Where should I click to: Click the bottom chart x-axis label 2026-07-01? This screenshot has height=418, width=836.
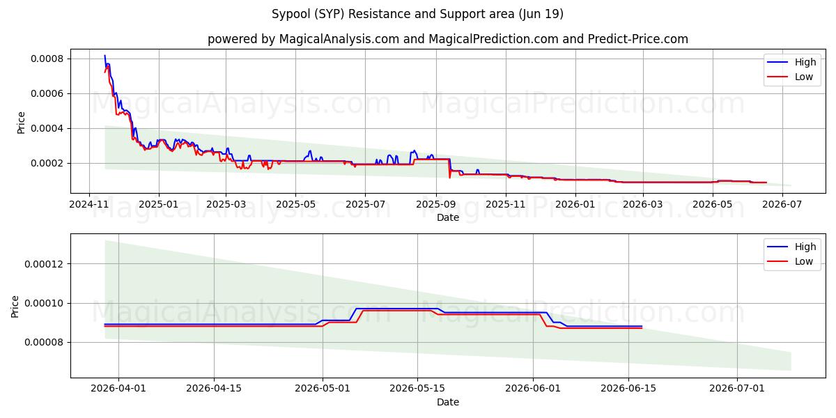coord(737,389)
